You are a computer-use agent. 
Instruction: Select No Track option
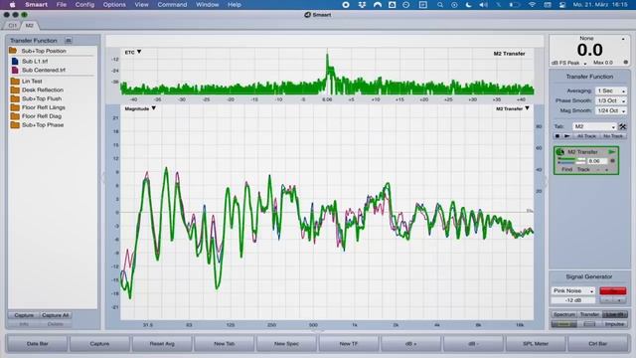pyautogui.click(x=613, y=136)
